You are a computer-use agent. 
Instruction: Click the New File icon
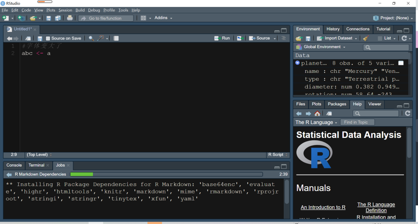pos(5,18)
